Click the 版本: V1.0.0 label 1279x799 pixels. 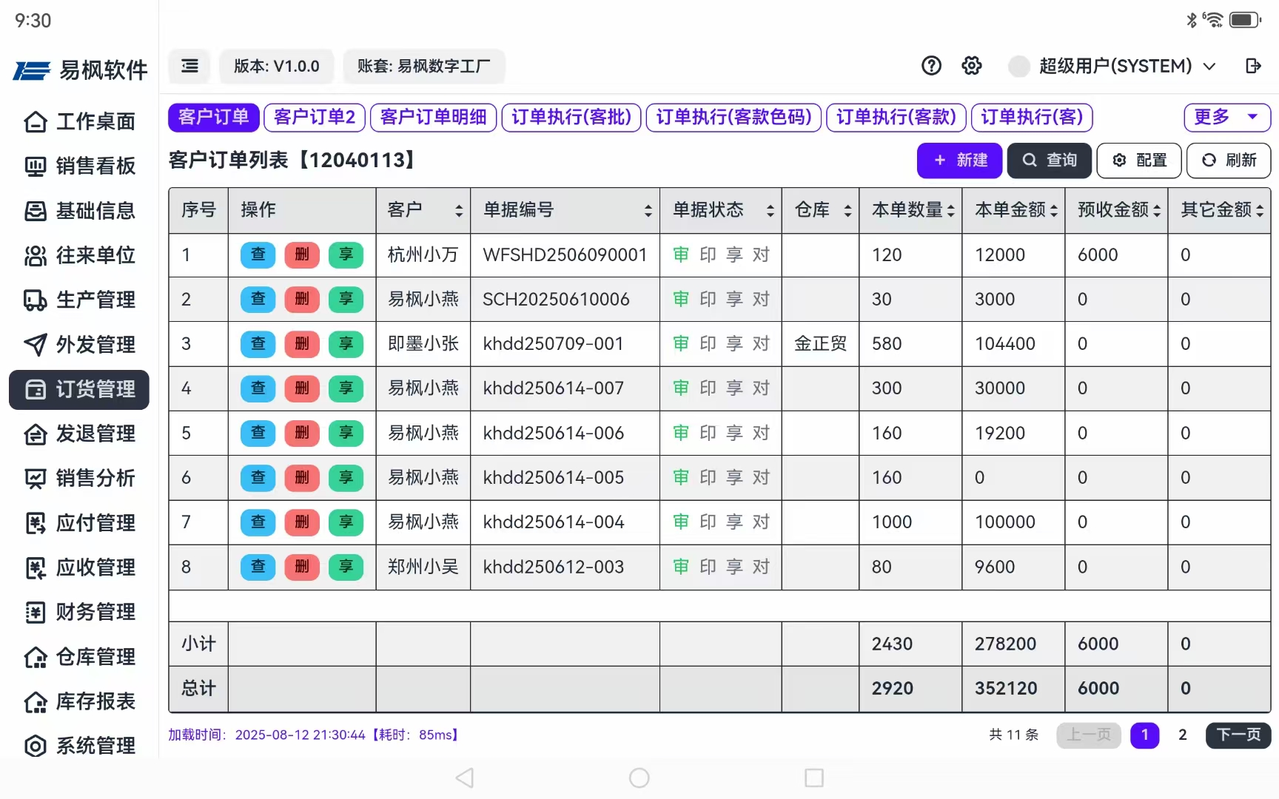coord(276,66)
